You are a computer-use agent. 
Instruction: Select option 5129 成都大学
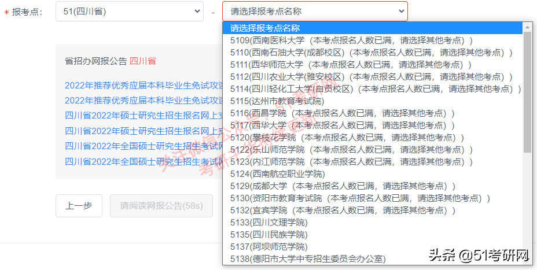(373, 186)
